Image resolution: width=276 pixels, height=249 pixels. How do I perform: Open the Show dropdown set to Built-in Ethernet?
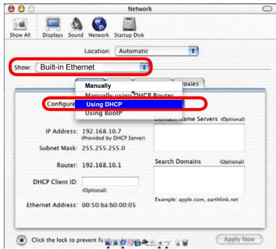92,67
